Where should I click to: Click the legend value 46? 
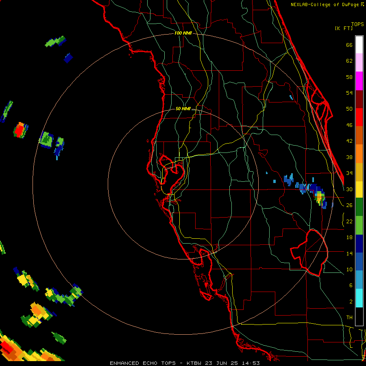pos(349,125)
